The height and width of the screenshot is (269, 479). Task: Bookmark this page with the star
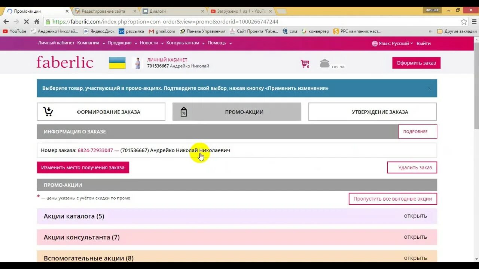464,22
